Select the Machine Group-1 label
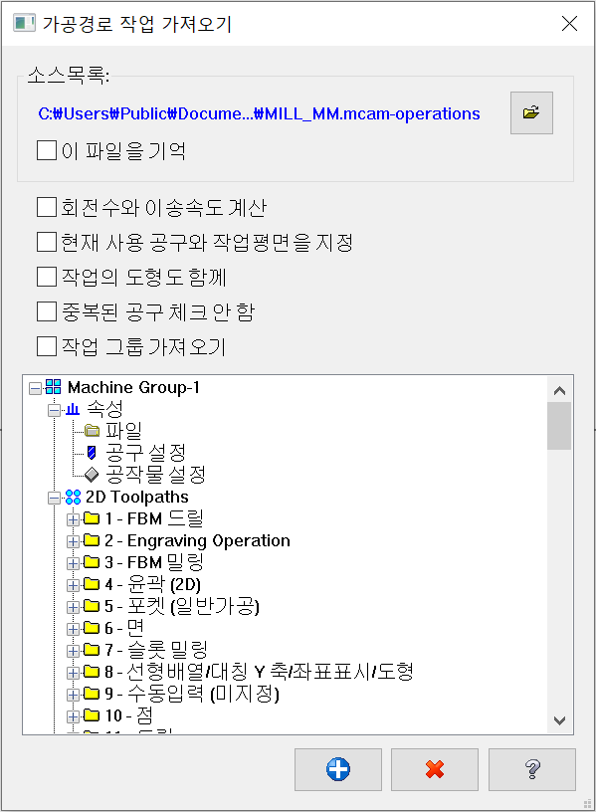 pyautogui.click(x=133, y=387)
